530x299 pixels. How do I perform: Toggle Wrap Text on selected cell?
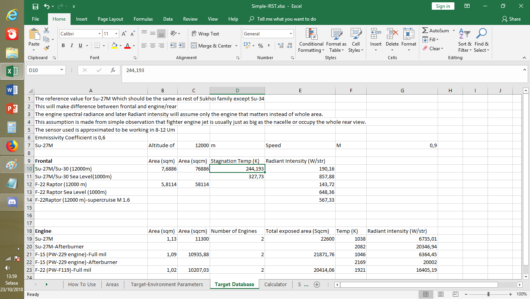click(205, 34)
